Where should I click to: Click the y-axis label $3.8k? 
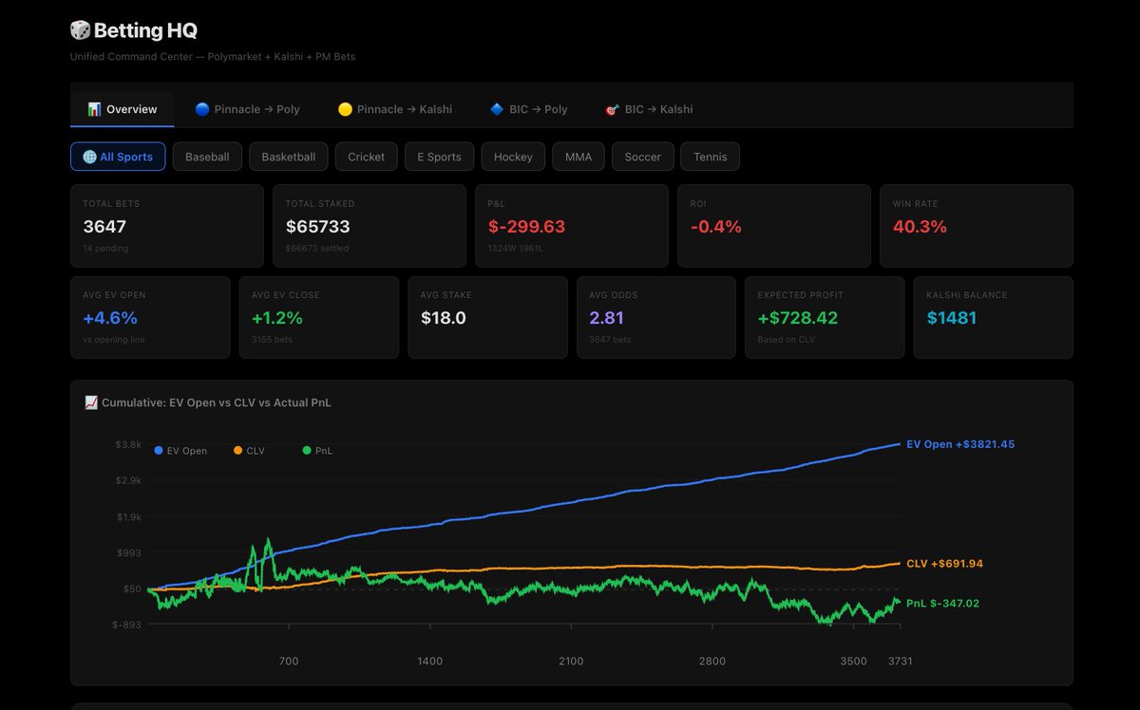click(128, 444)
